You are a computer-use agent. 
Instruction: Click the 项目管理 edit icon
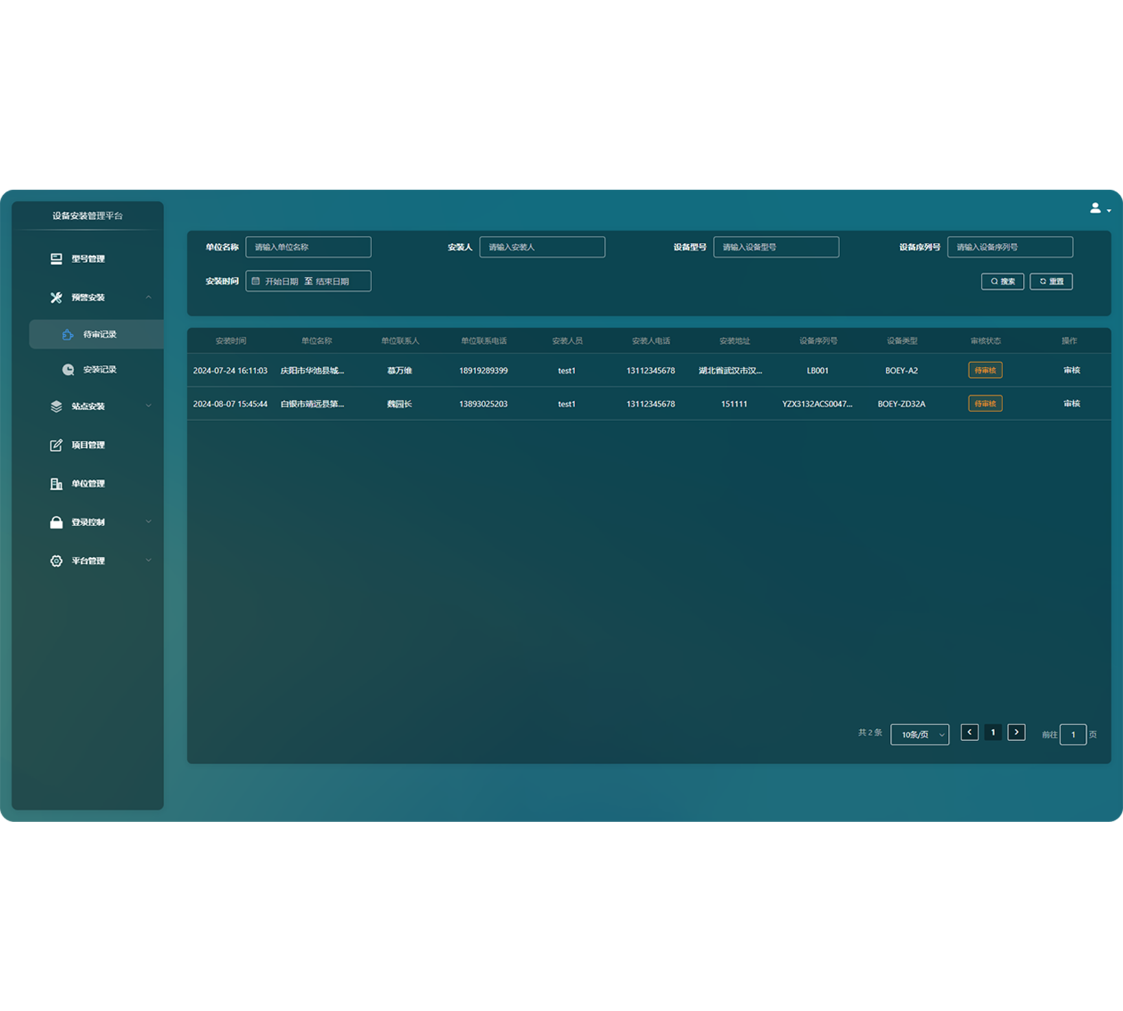click(x=56, y=445)
